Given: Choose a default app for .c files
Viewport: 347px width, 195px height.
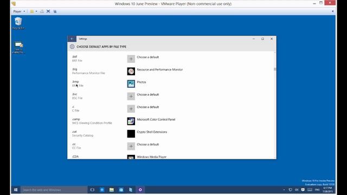Looking at the screenshot, I should point(131,109).
